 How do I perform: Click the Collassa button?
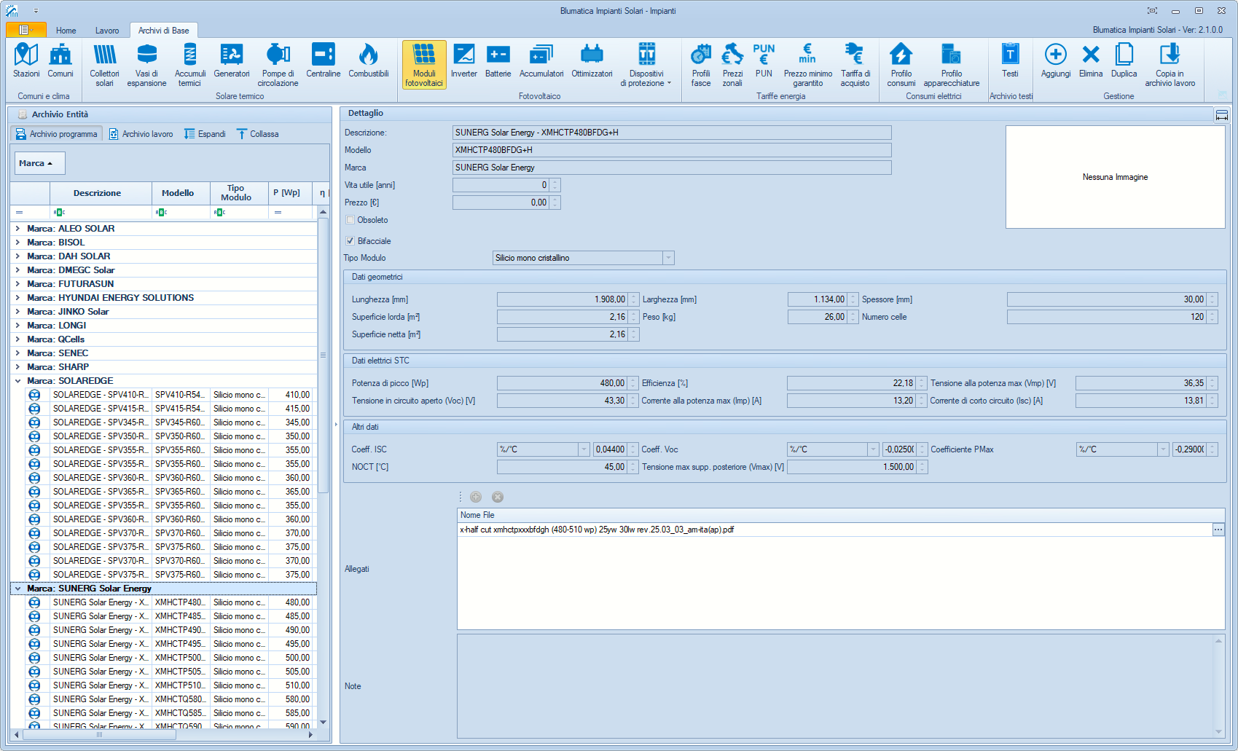258,134
